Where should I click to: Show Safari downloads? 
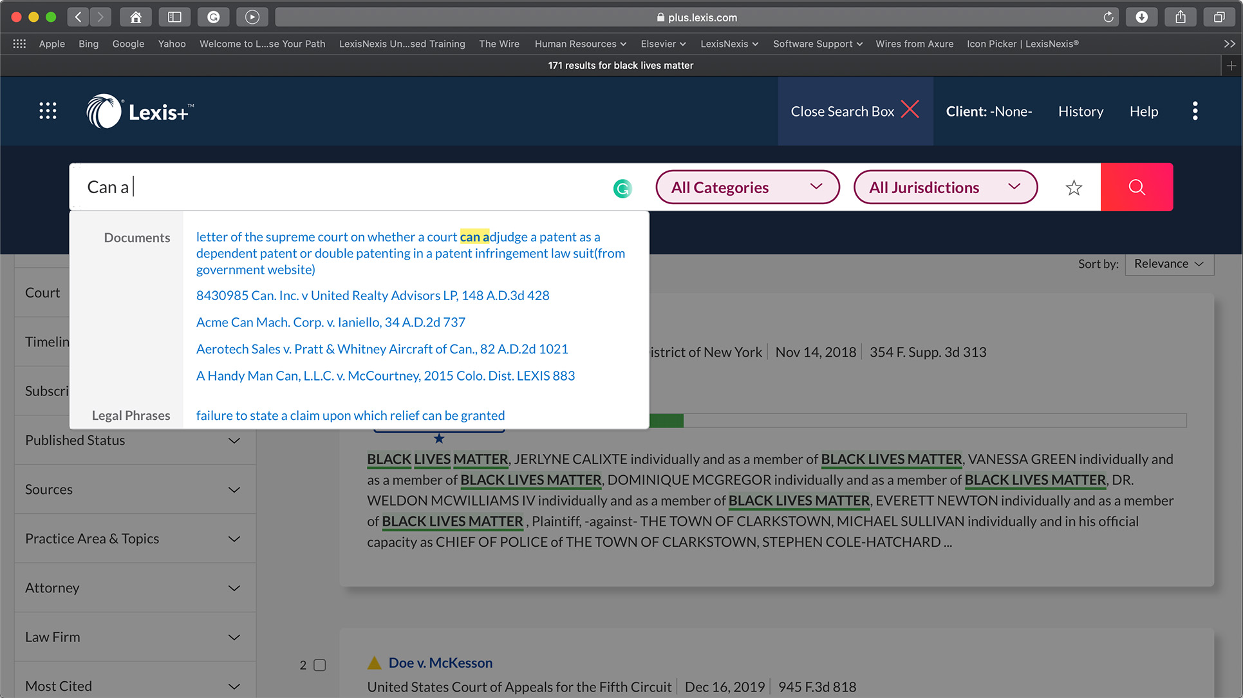[x=1141, y=17]
